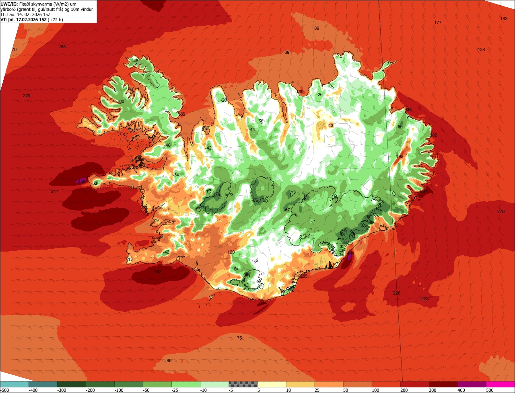Select the light orange legend swatch at 25
Screen dimensions: 515x393
pyautogui.click(x=328, y=384)
